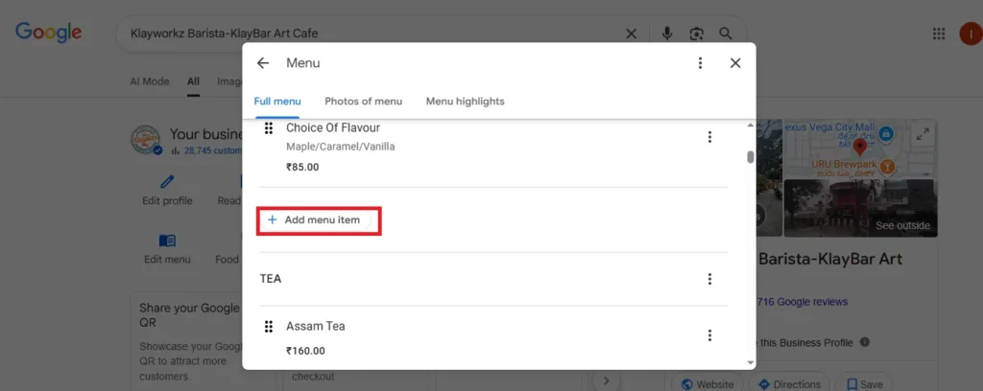Click the Maple/Caramel/Vanilla description
The width and height of the screenshot is (983, 391).
(341, 147)
